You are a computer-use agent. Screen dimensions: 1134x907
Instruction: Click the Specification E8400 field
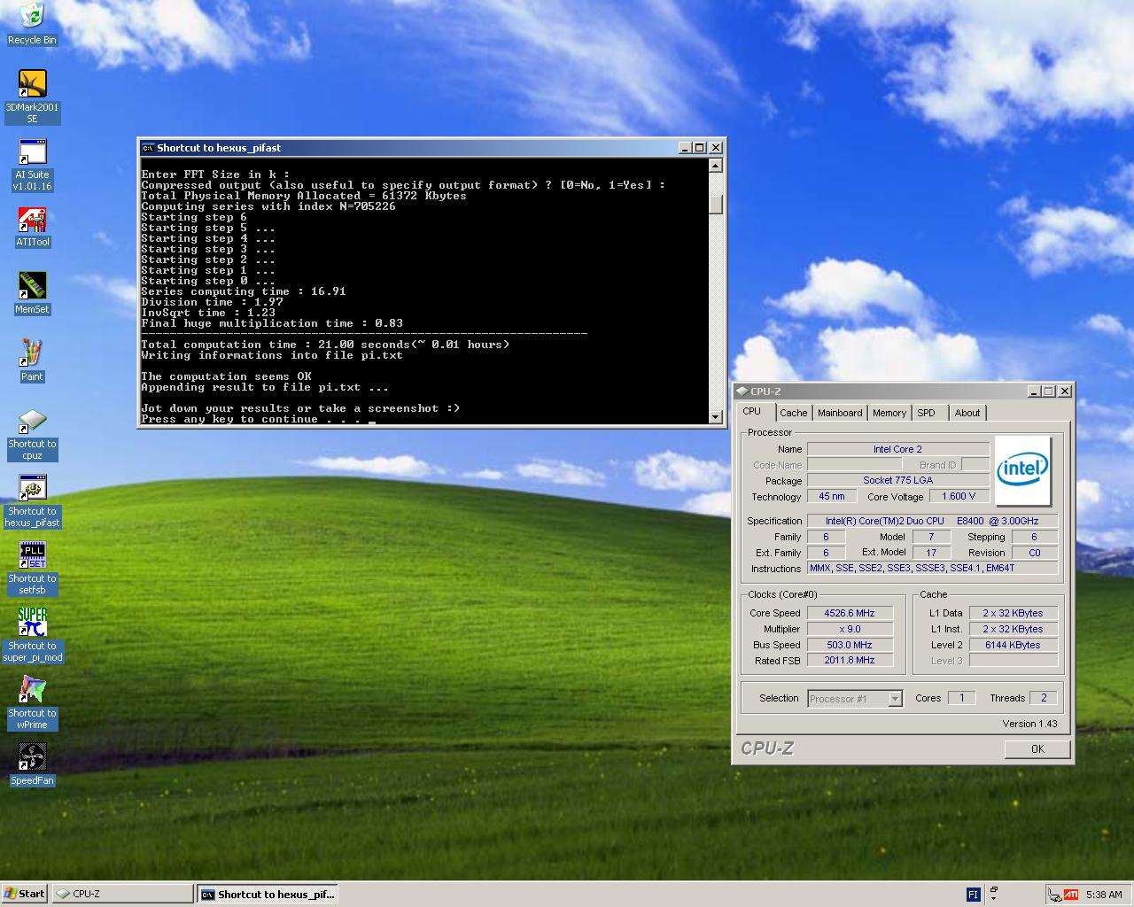tap(933, 521)
